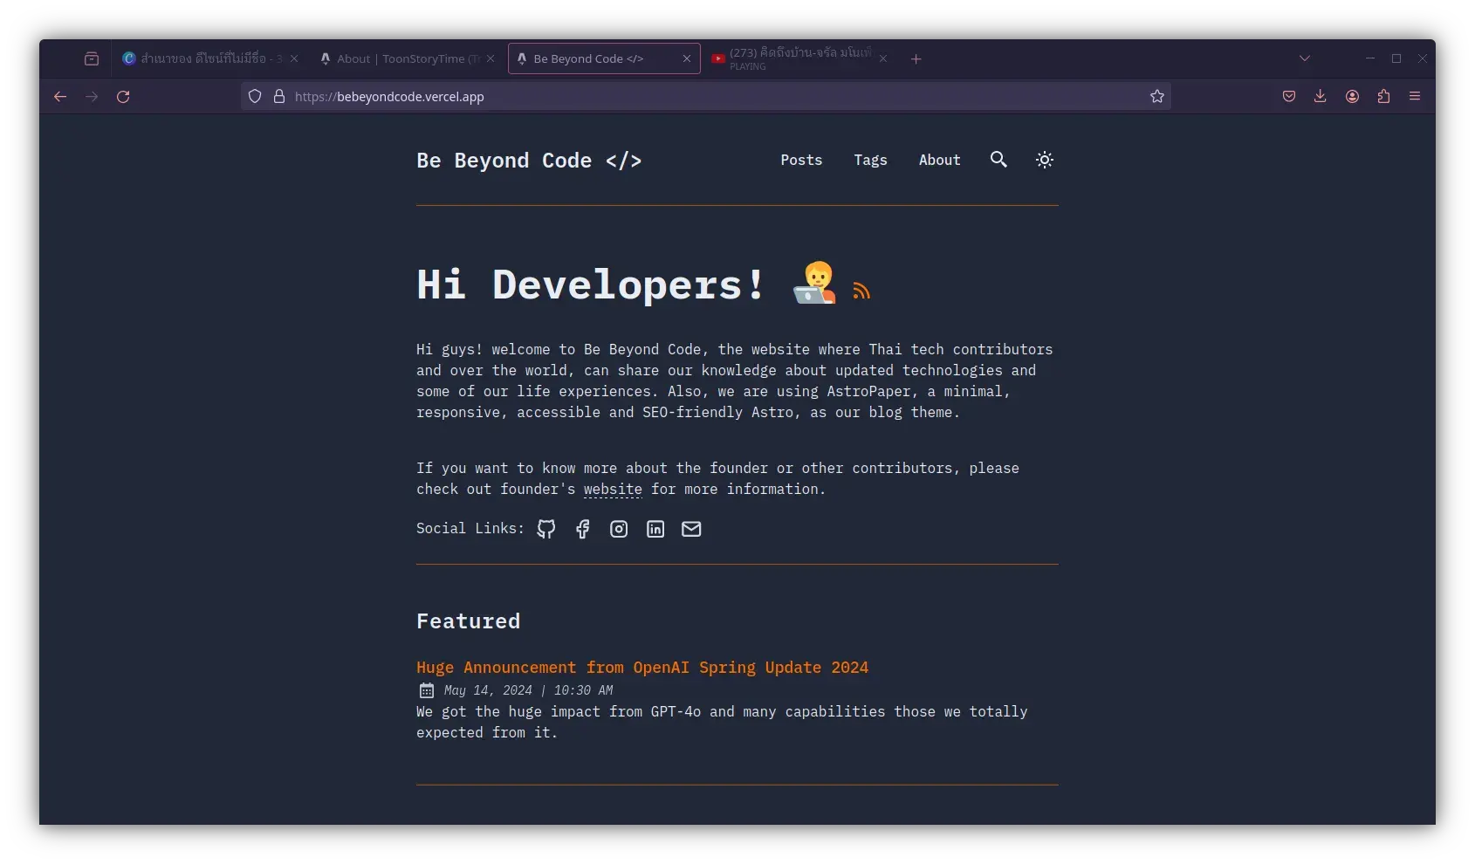Open the Facebook social link icon
Screen dimensions: 1475x864
(583, 529)
